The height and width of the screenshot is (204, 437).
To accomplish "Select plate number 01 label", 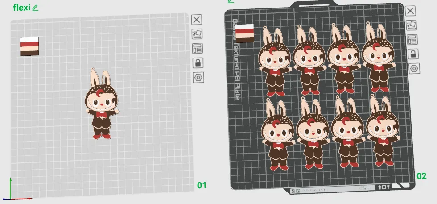I will coord(202,185).
